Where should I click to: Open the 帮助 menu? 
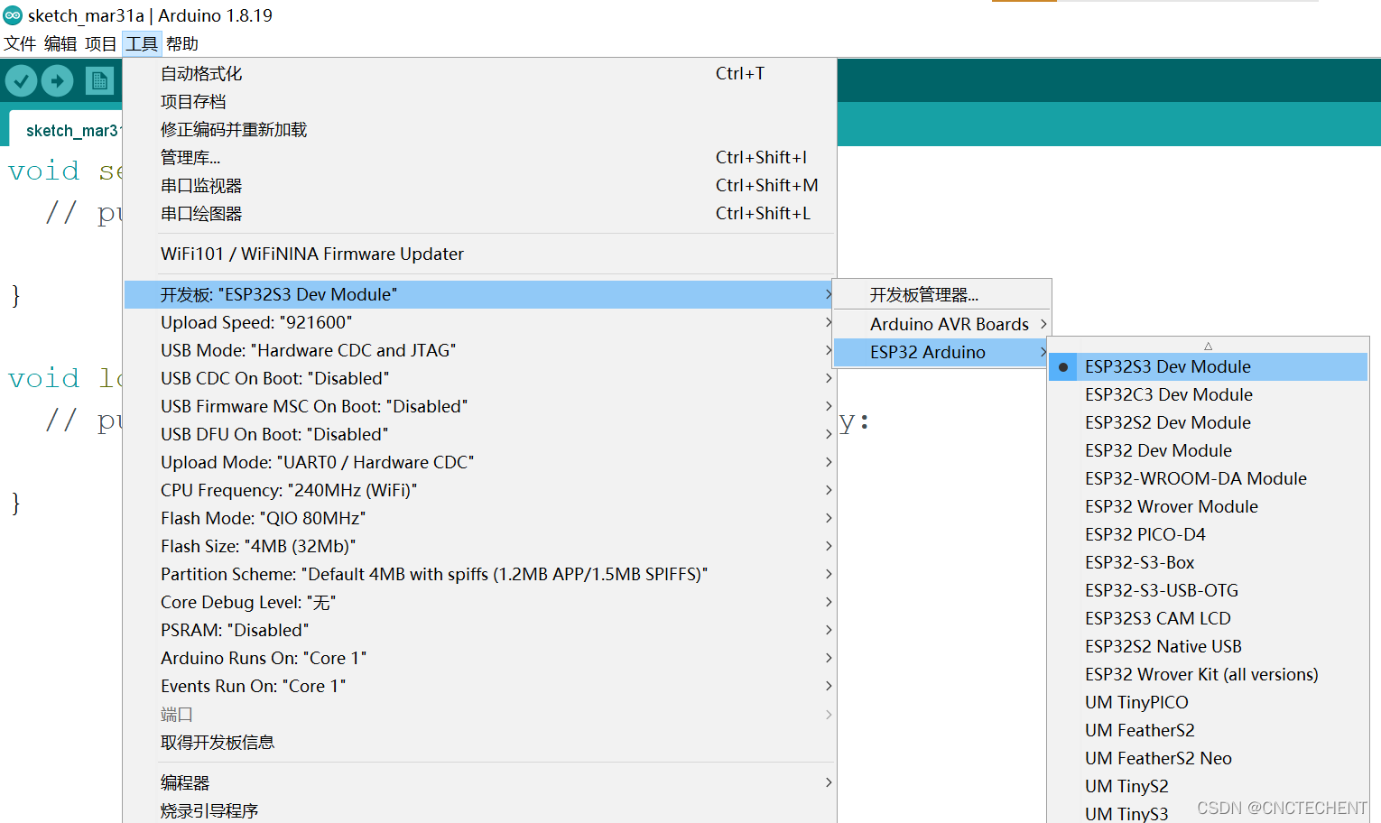tap(181, 43)
